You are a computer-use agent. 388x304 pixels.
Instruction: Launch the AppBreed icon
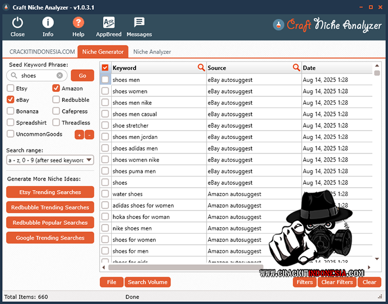(108, 23)
